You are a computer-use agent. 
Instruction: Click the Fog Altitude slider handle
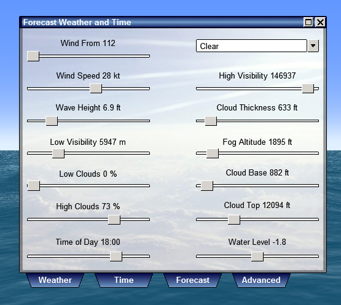[212, 153]
